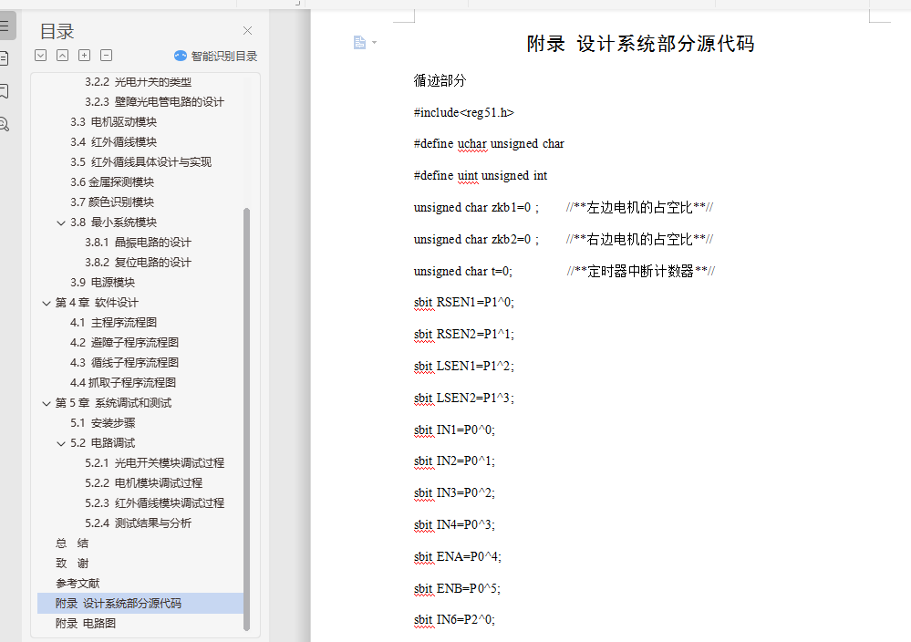Click the line sbit IN1=P0^0;
911x642 pixels.
coord(454,430)
